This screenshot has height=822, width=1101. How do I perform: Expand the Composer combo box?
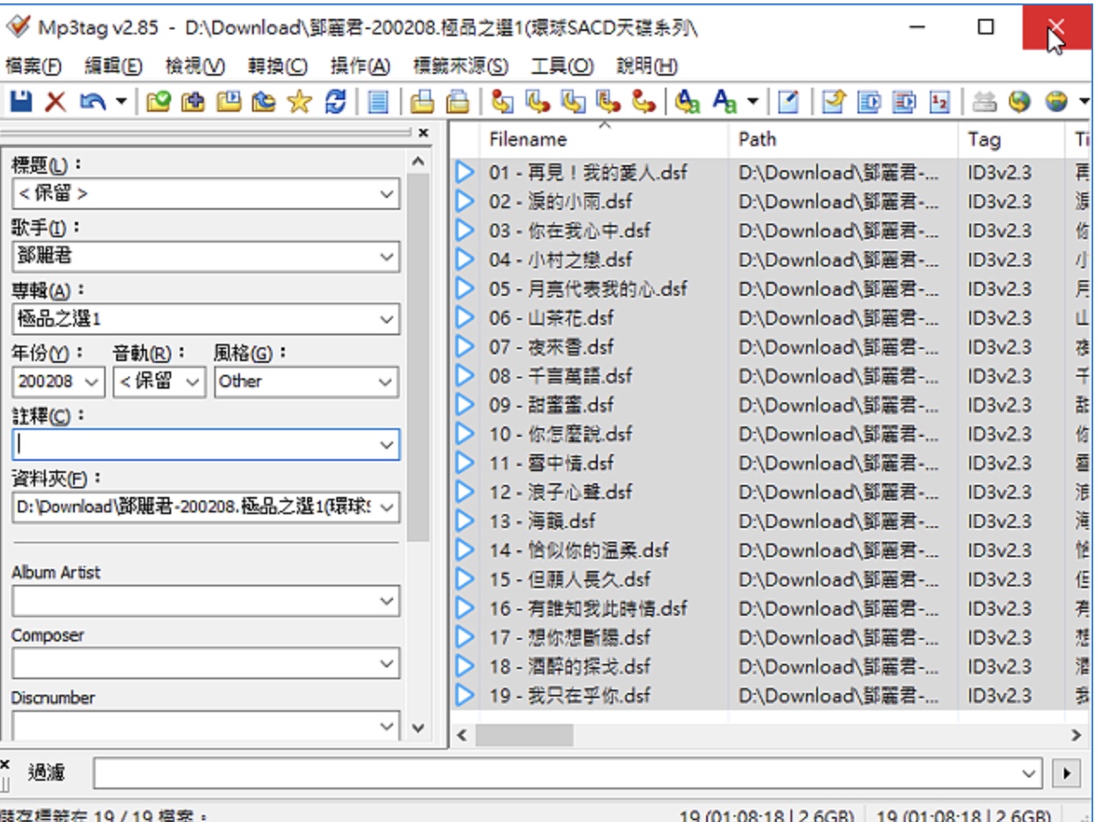click(x=386, y=664)
